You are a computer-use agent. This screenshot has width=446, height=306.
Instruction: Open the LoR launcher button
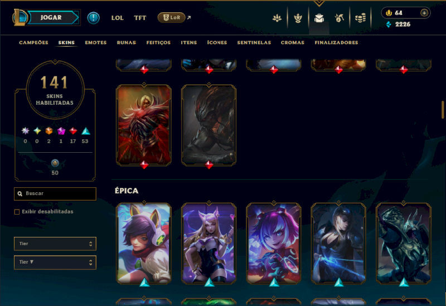click(x=172, y=18)
